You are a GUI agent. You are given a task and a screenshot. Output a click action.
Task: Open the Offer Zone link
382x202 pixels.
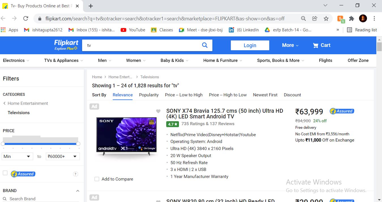(x=358, y=60)
